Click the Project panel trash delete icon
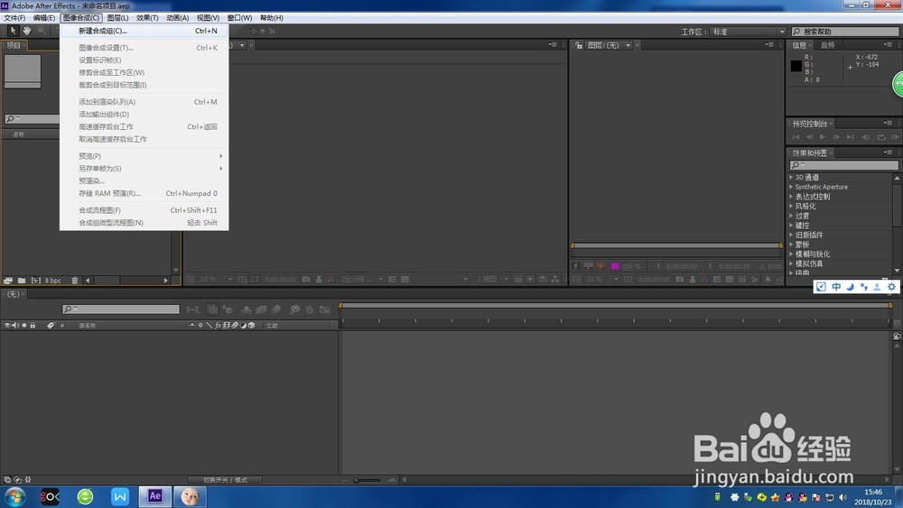The width and height of the screenshot is (903, 508). pos(74,281)
